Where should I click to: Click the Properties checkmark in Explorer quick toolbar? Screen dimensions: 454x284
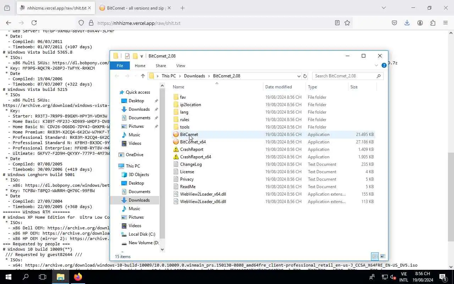[127, 56]
